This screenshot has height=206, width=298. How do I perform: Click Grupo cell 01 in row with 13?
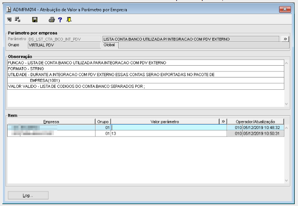tap(103, 133)
